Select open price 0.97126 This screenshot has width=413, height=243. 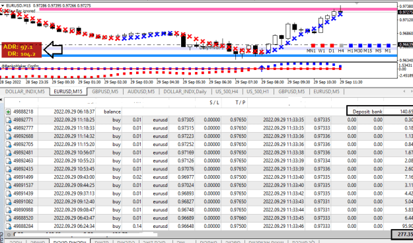[186, 161]
